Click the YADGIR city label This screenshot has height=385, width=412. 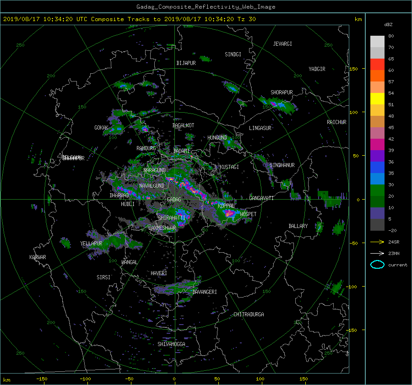(x=317, y=69)
